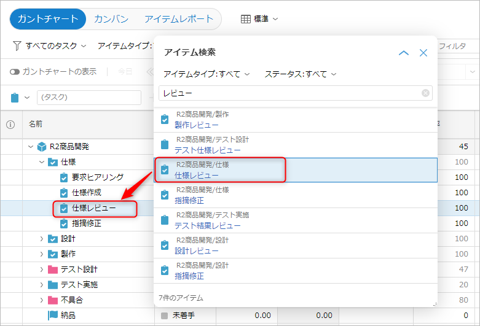
Task: Click the R2商品開発 project cube icon
Action: (42, 147)
